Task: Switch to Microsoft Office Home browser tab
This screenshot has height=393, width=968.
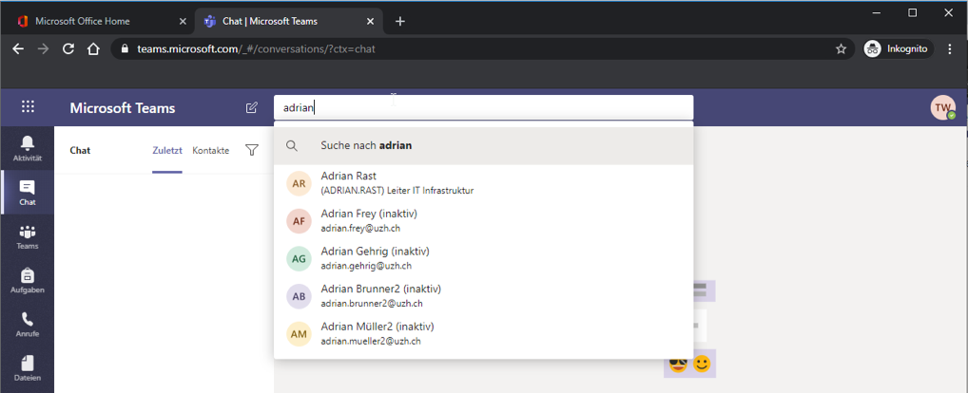Action: tap(95, 21)
